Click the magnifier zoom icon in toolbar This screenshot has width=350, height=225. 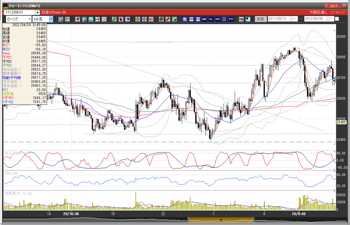61,19
